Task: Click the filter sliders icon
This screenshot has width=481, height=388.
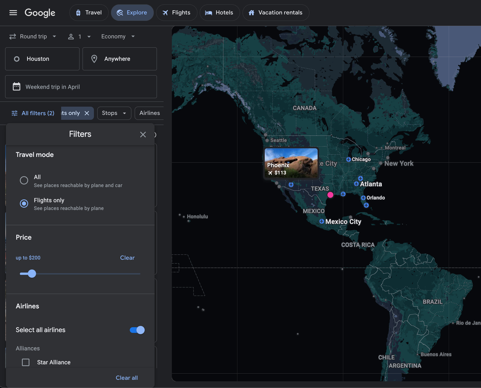Action: pos(15,113)
